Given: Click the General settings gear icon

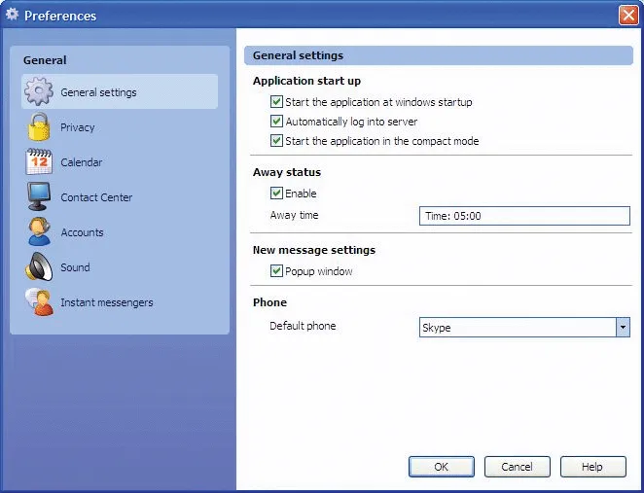Looking at the screenshot, I should 39,91.
